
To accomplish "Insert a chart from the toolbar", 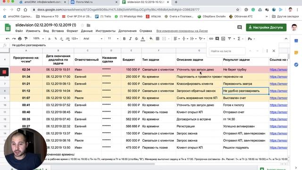I will (223, 39).
